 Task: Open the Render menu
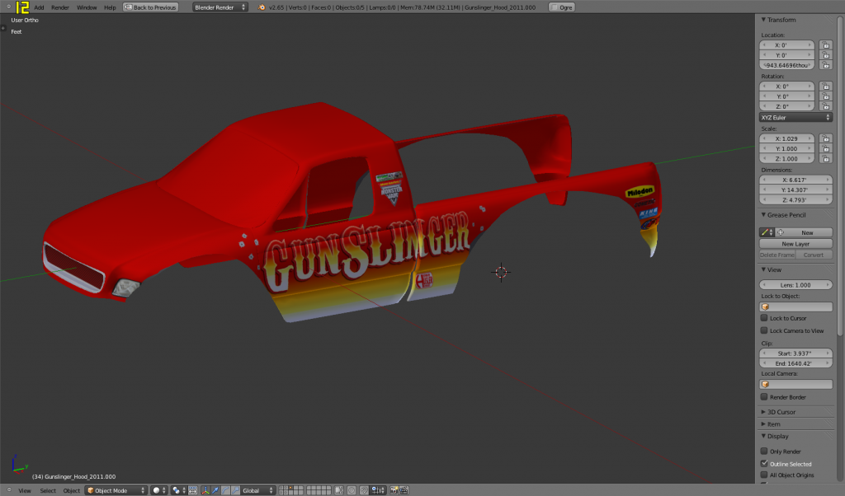[59, 7]
